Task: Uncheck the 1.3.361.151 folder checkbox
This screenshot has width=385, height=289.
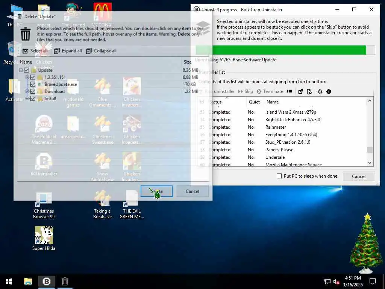Action: pos(33,77)
